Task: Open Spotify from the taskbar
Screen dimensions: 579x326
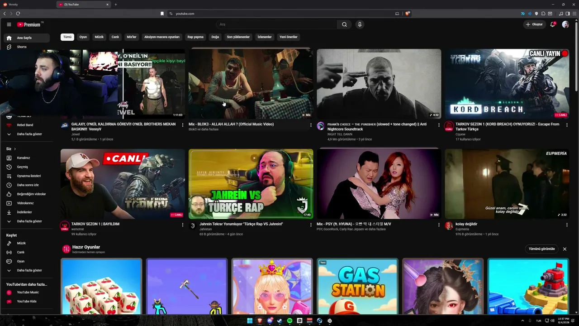Action: coord(289,321)
